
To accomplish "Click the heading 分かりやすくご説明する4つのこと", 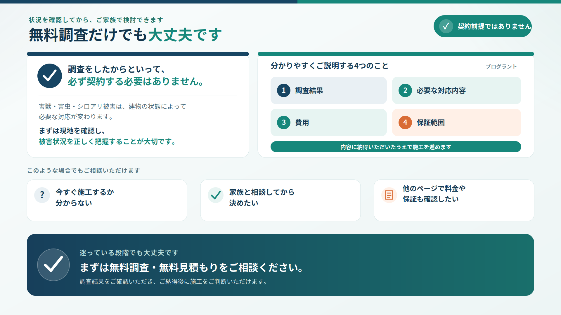I will click(329, 66).
